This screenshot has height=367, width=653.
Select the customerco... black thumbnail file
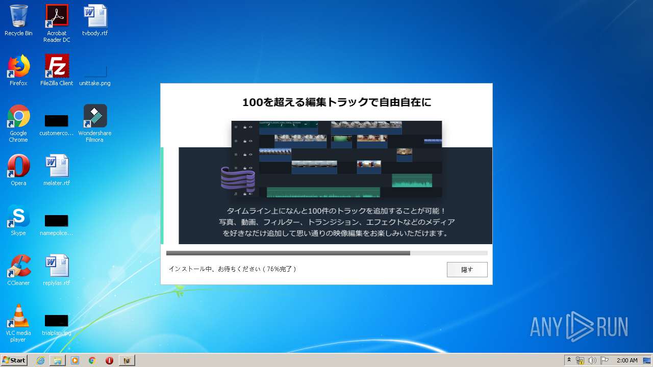[x=57, y=125]
